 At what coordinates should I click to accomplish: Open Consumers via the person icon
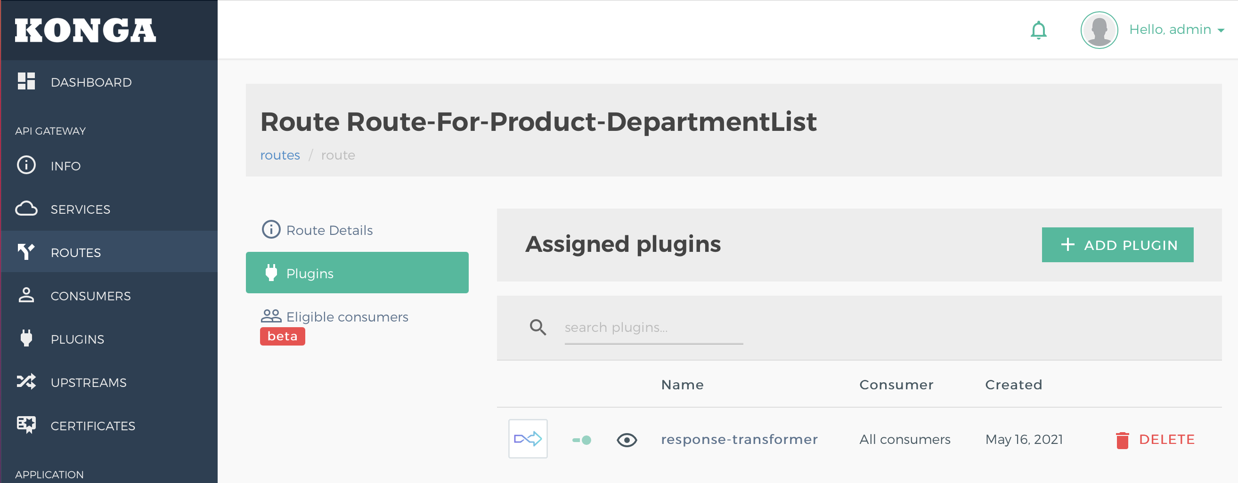click(x=26, y=295)
